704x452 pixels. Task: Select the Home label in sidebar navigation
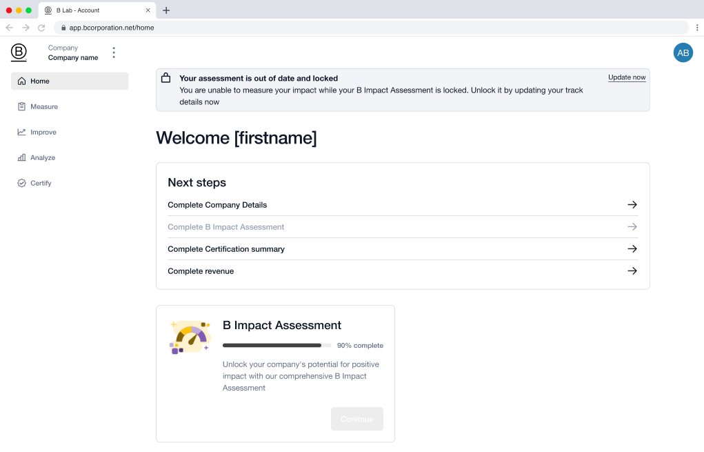click(x=40, y=81)
